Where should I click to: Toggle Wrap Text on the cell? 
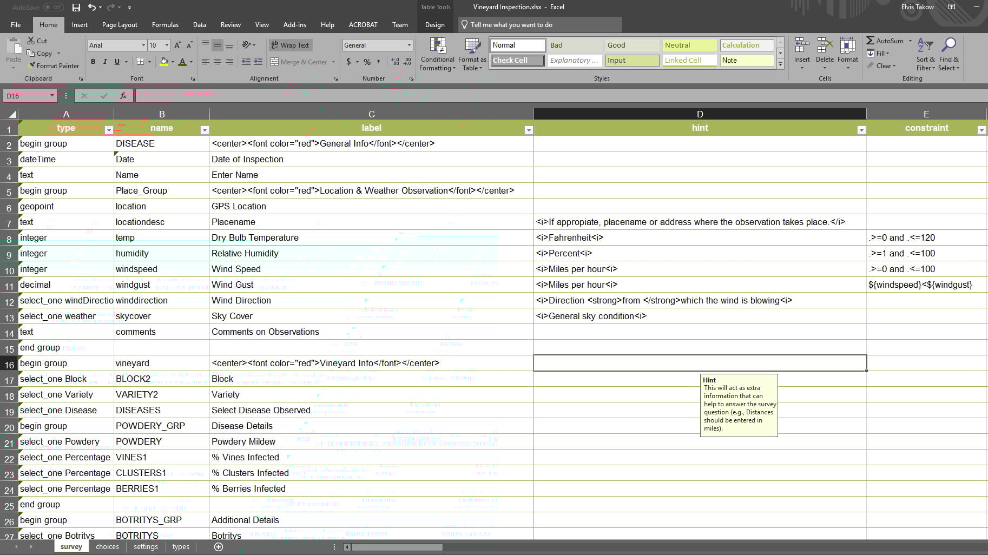coord(290,45)
